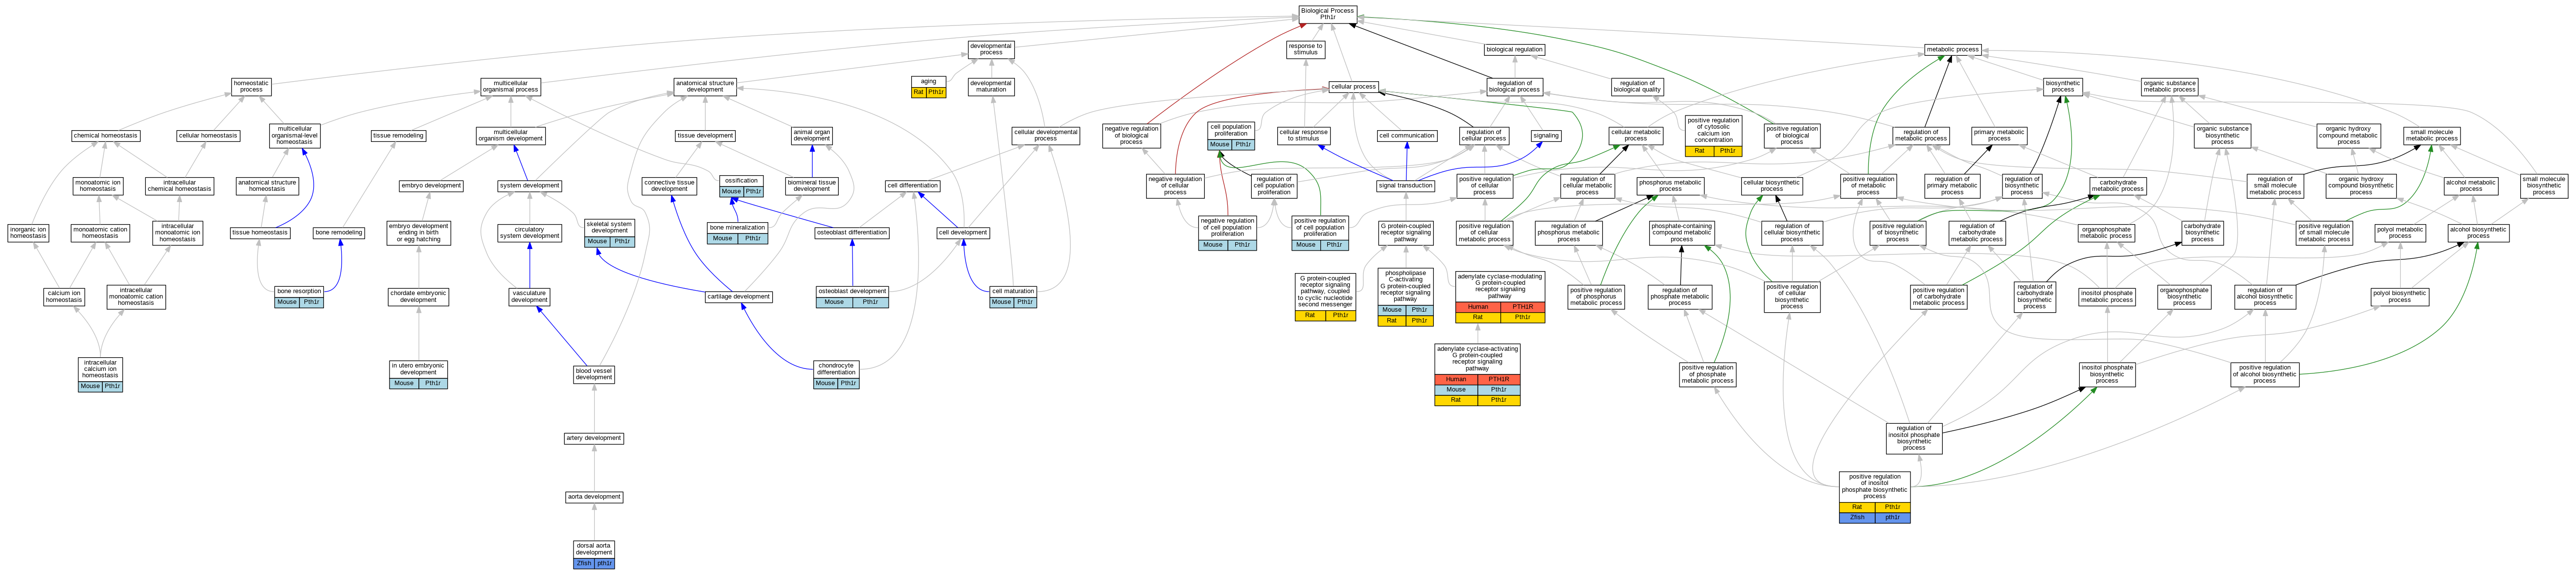Select the 'cell development' node
This screenshot has height=574, width=2576.
point(963,232)
